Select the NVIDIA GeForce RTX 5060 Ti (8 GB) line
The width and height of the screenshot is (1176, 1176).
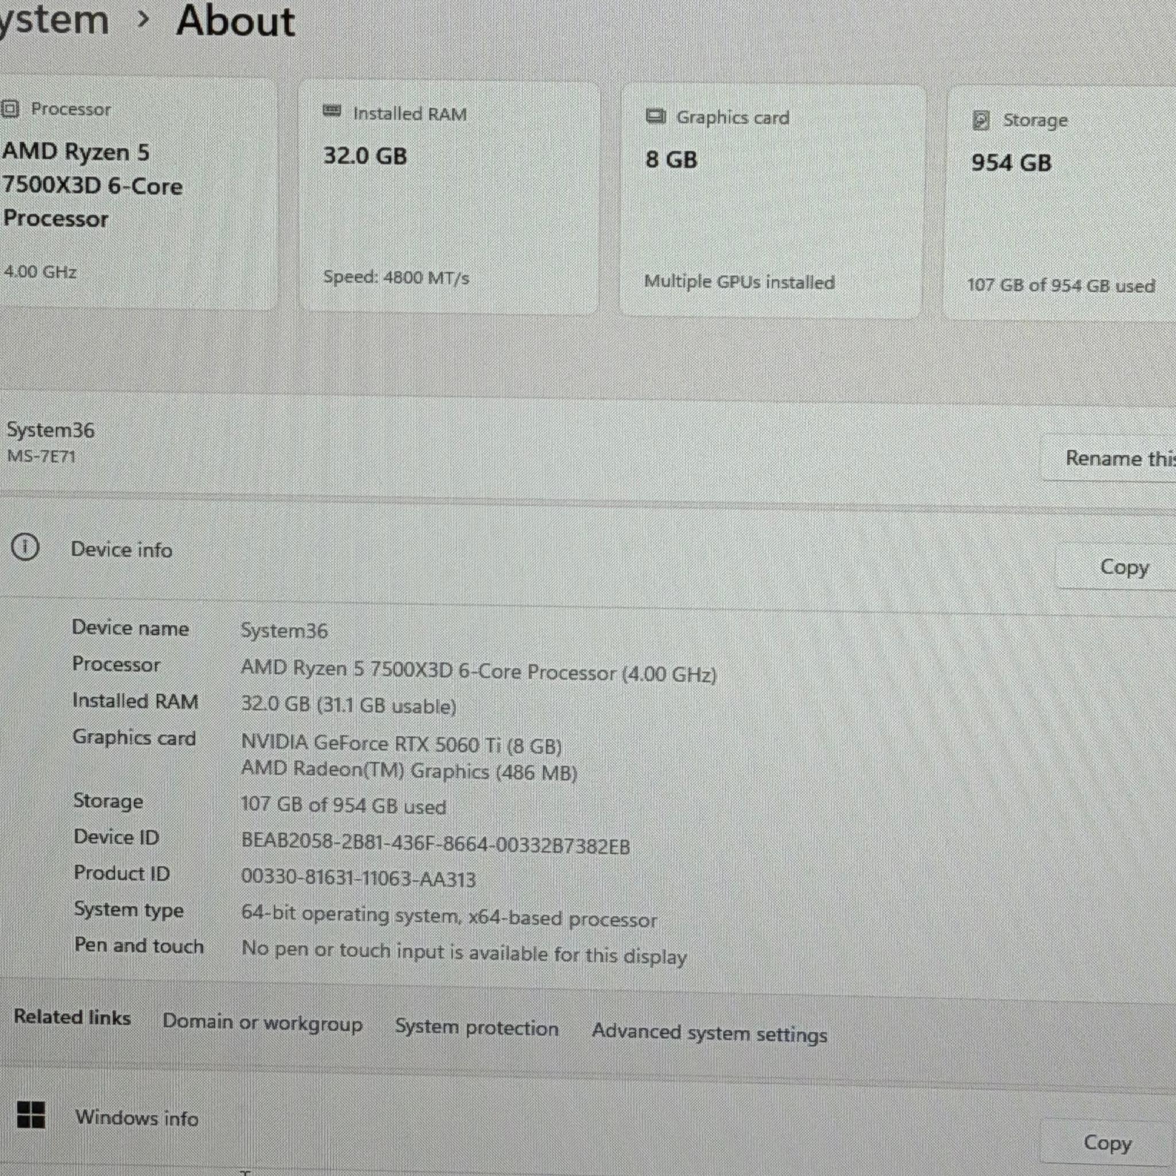pyautogui.click(x=401, y=744)
